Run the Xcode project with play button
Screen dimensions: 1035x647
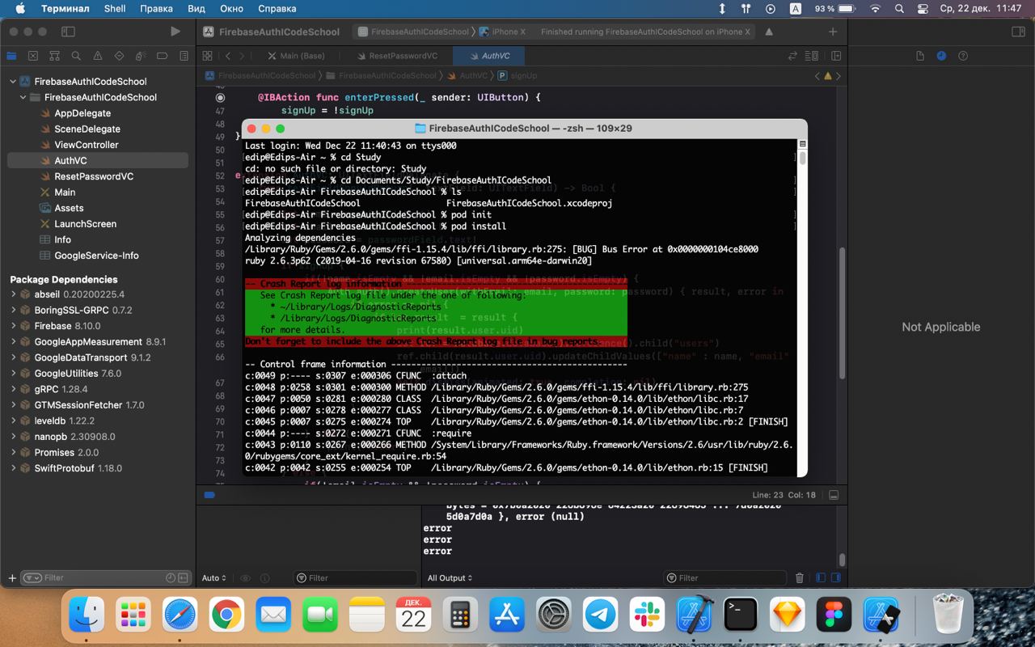[x=175, y=32]
